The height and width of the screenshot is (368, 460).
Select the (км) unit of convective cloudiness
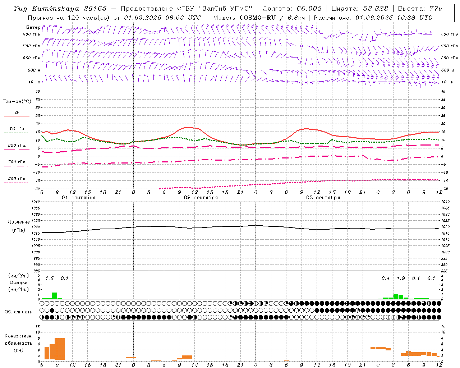(19, 350)
